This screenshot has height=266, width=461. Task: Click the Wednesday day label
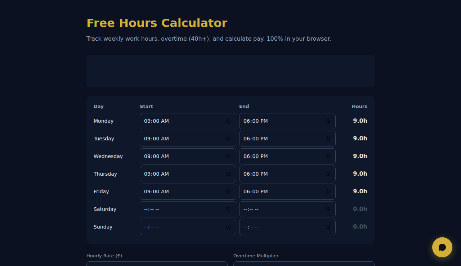coord(108,156)
